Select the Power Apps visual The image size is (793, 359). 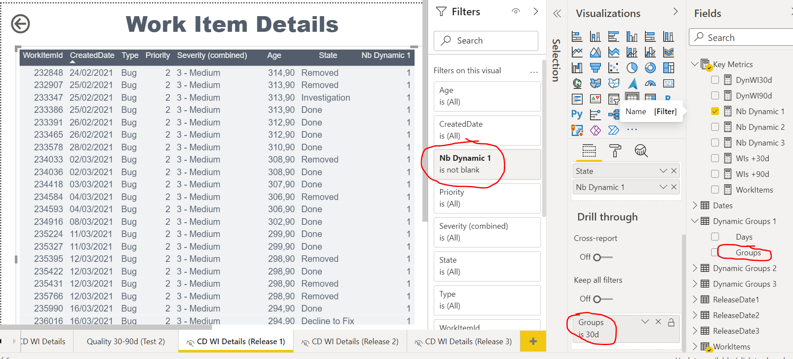coord(595,130)
